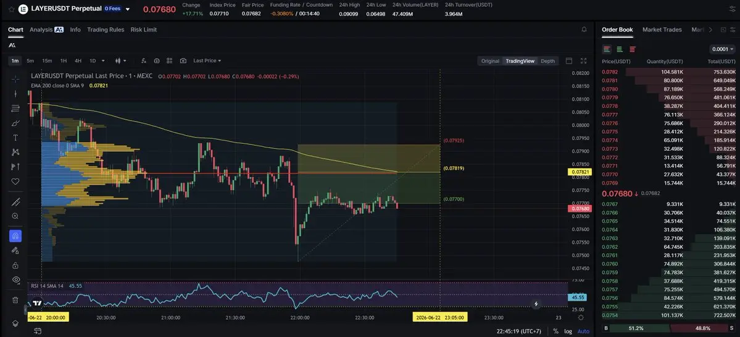
Task: Select the trend line drawing tool
Action: click(15, 93)
